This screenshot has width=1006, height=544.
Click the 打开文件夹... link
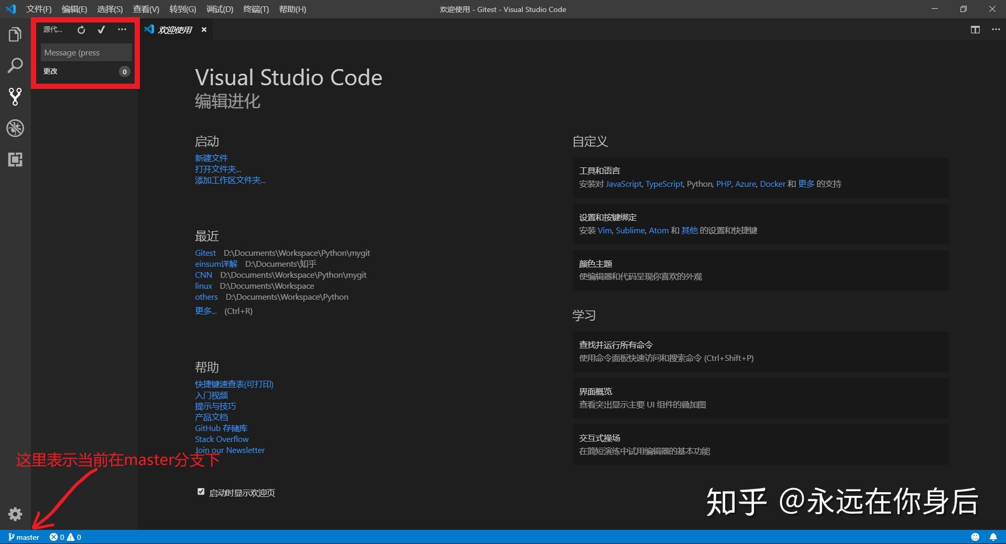pos(218,169)
